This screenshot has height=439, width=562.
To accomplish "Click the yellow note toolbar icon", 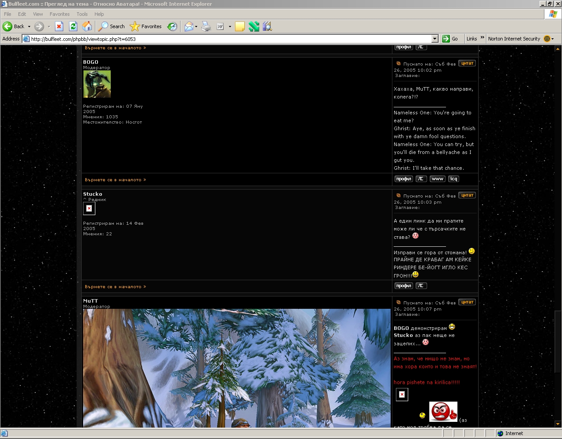I will (x=240, y=26).
